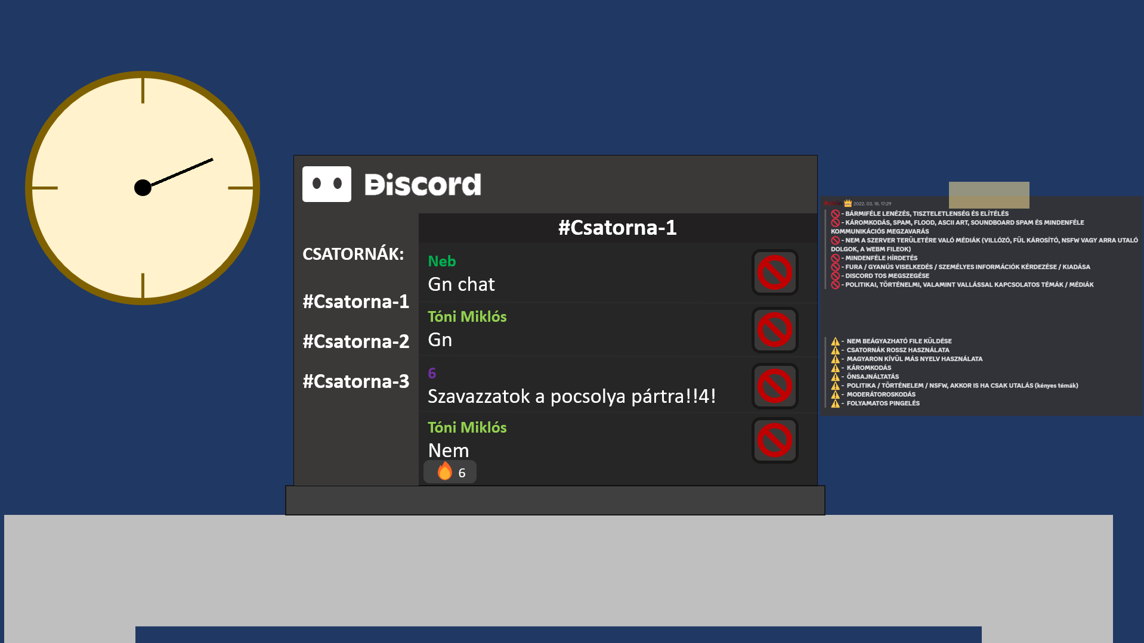The image size is (1144, 643).
Task: Click the Discord robot face logo
Action: click(x=327, y=184)
